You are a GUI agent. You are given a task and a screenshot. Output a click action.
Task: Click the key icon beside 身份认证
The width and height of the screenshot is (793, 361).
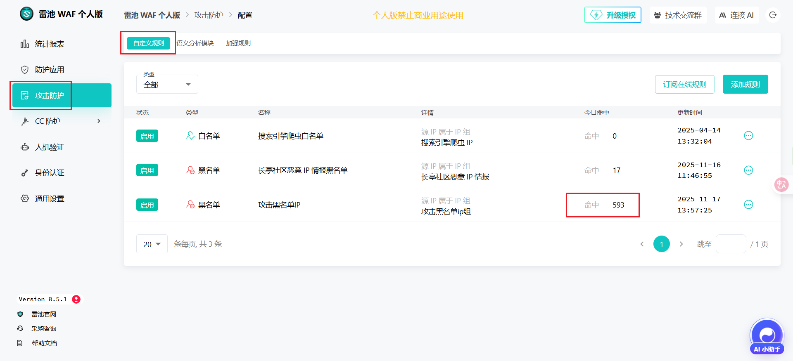[x=25, y=172]
